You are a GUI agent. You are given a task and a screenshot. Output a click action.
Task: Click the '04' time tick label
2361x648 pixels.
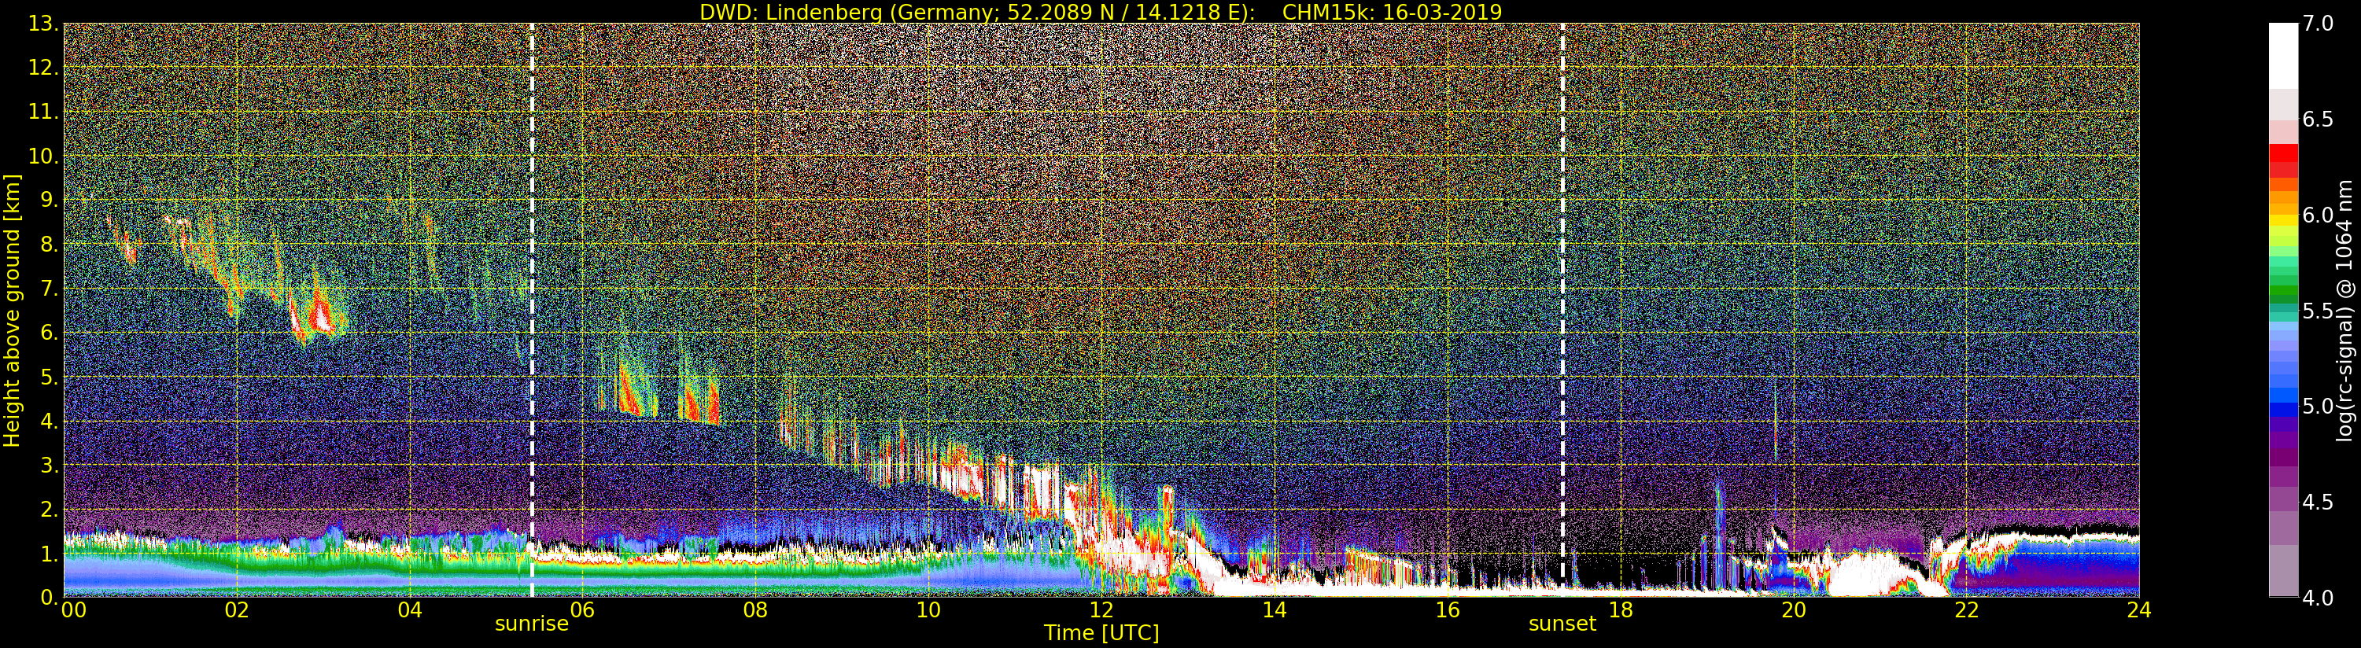(x=410, y=610)
